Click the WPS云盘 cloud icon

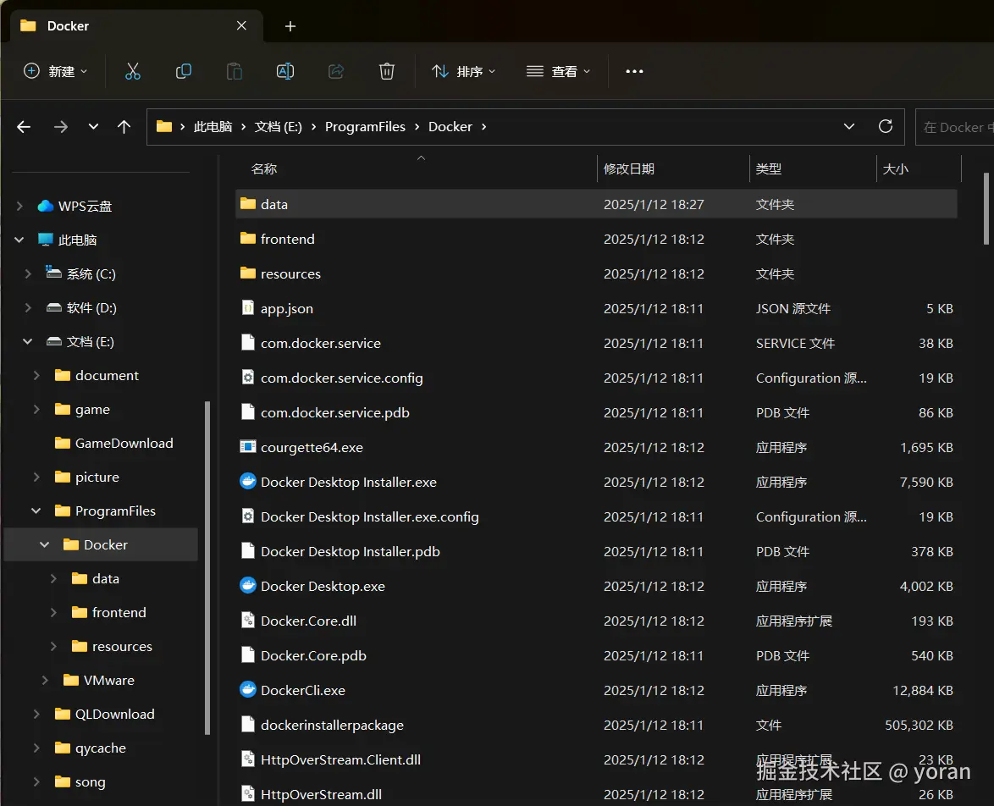pyautogui.click(x=46, y=206)
